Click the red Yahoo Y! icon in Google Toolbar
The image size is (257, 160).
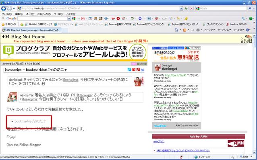point(113,18)
